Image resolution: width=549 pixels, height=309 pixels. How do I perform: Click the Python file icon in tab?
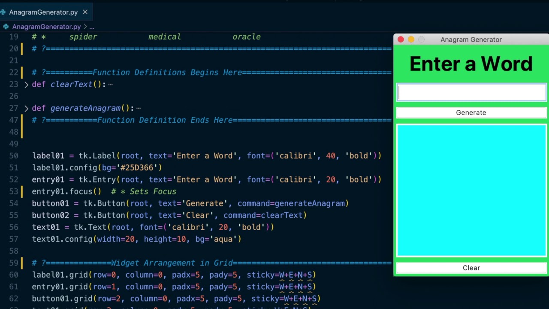click(x=3, y=12)
